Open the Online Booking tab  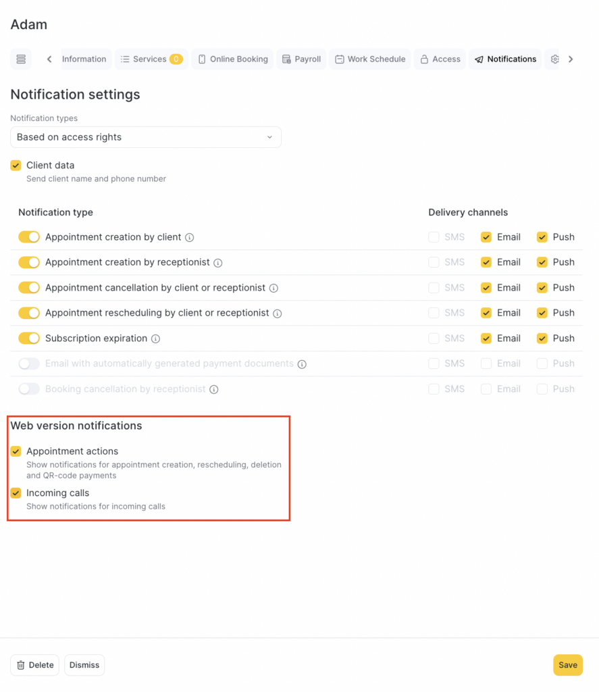(x=232, y=59)
